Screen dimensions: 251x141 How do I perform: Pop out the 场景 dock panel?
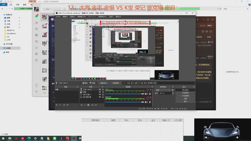[77, 87]
